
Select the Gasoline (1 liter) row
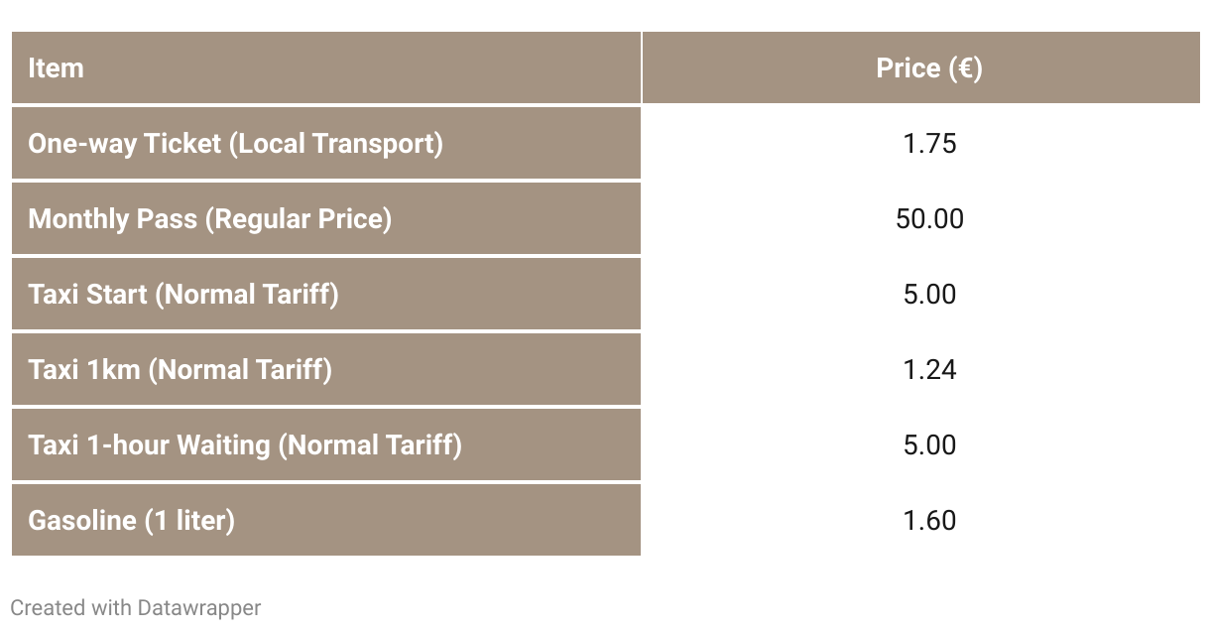click(x=606, y=520)
